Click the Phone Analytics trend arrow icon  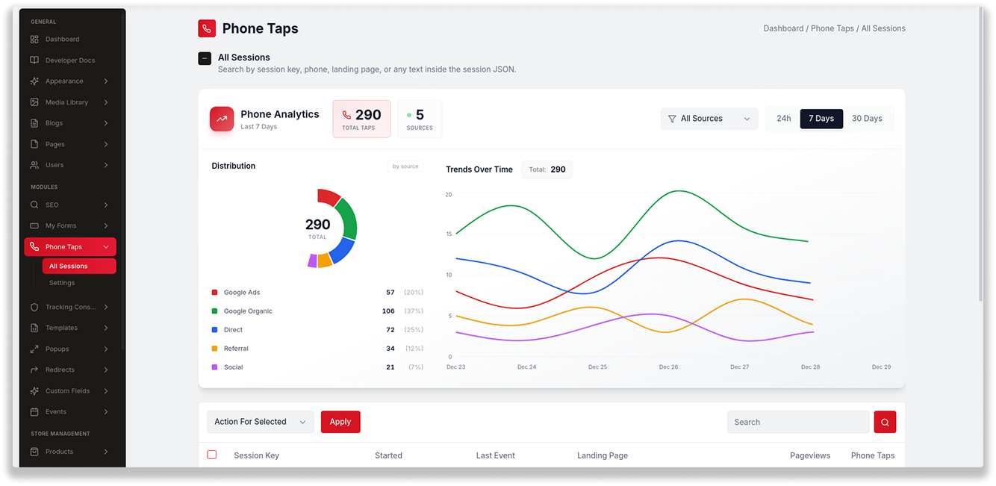click(222, 119)
